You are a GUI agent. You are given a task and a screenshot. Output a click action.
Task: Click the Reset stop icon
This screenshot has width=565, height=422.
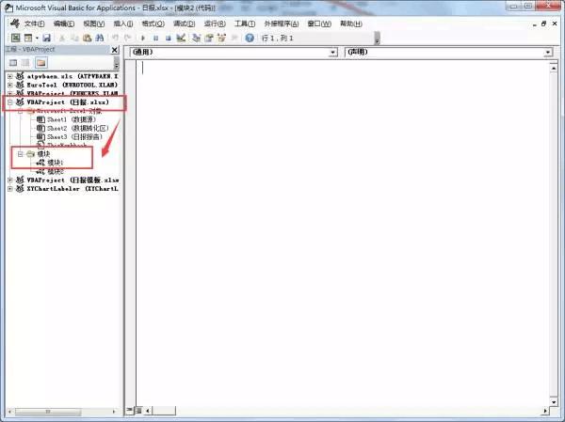[168, 38]
